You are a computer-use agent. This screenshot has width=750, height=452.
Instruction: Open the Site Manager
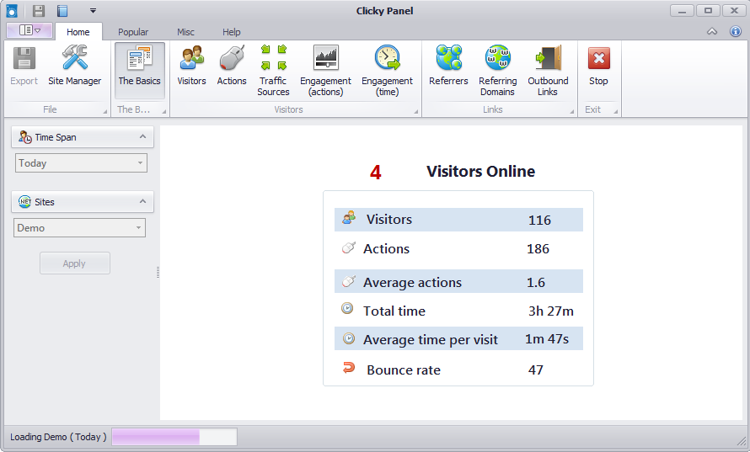point(75,66)
